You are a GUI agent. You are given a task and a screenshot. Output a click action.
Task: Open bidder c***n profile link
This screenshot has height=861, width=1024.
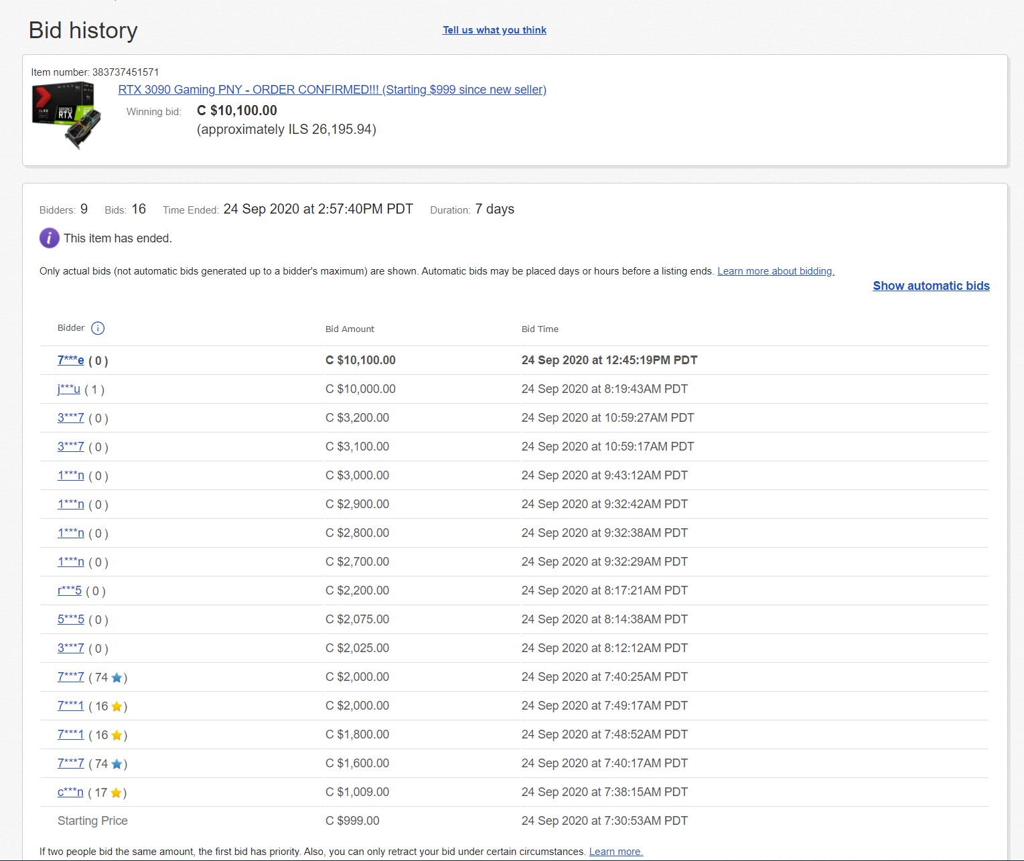tap(70, 792)
